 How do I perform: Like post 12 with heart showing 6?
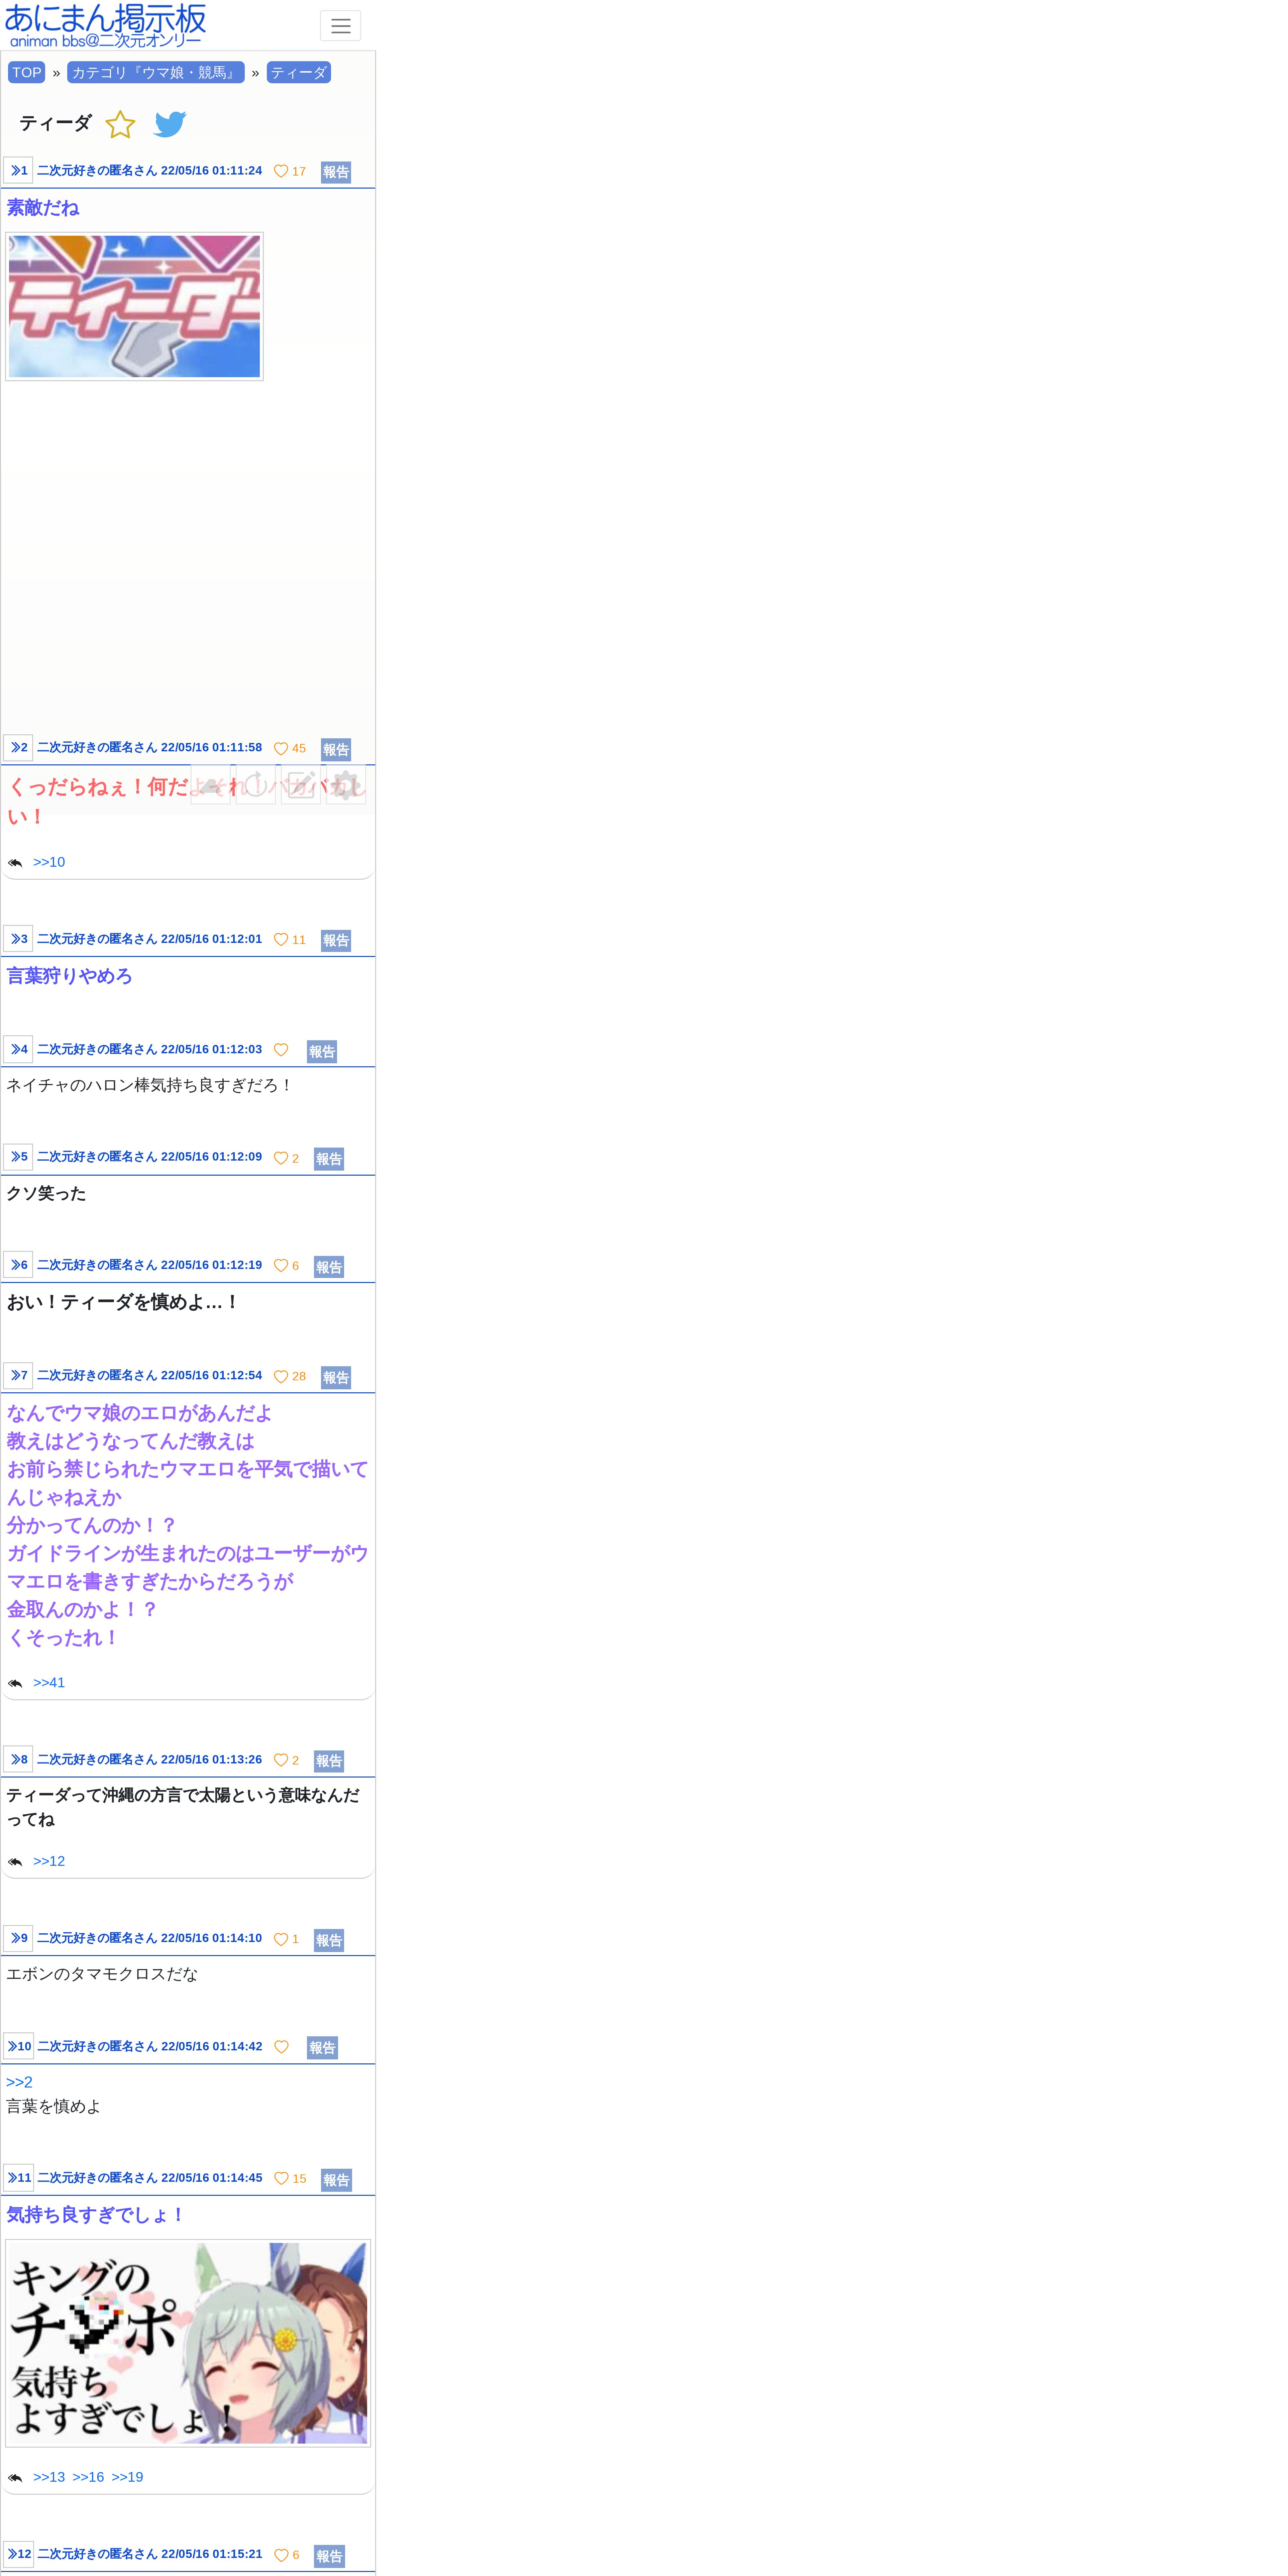[x=287, y=2555]
